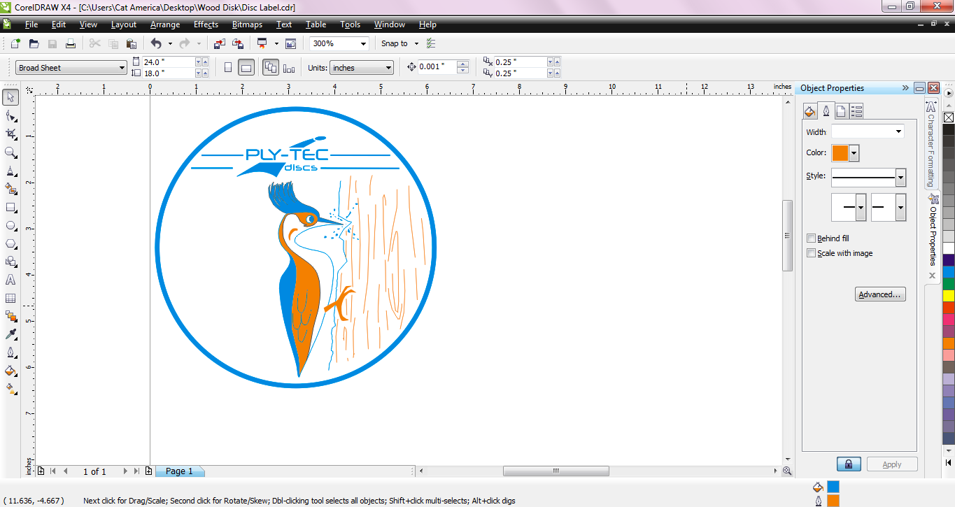
Task: Click the horizontal scrollbar thumb
Action: click(556, 471)
